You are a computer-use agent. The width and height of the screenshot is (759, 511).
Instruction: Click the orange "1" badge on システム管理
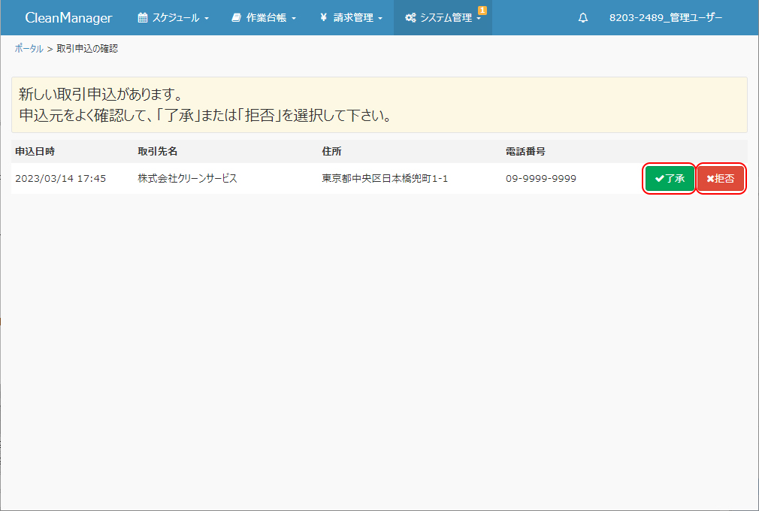pos(482,10)
